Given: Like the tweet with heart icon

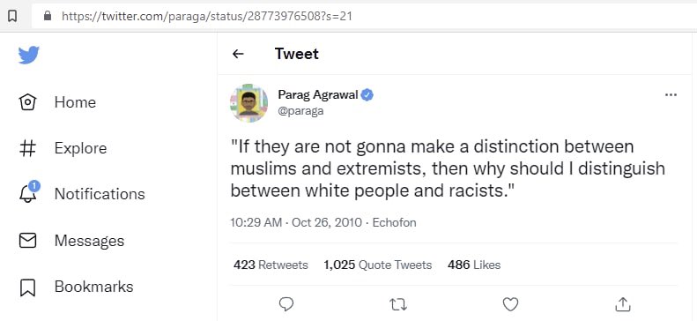Looking at the screenshot, I should coord(510,304).
